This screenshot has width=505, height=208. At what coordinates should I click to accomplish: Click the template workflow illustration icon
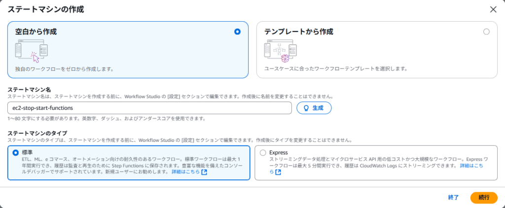[282, 50]
